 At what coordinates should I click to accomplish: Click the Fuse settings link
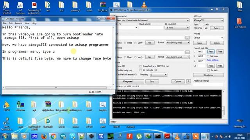[212, 60]
